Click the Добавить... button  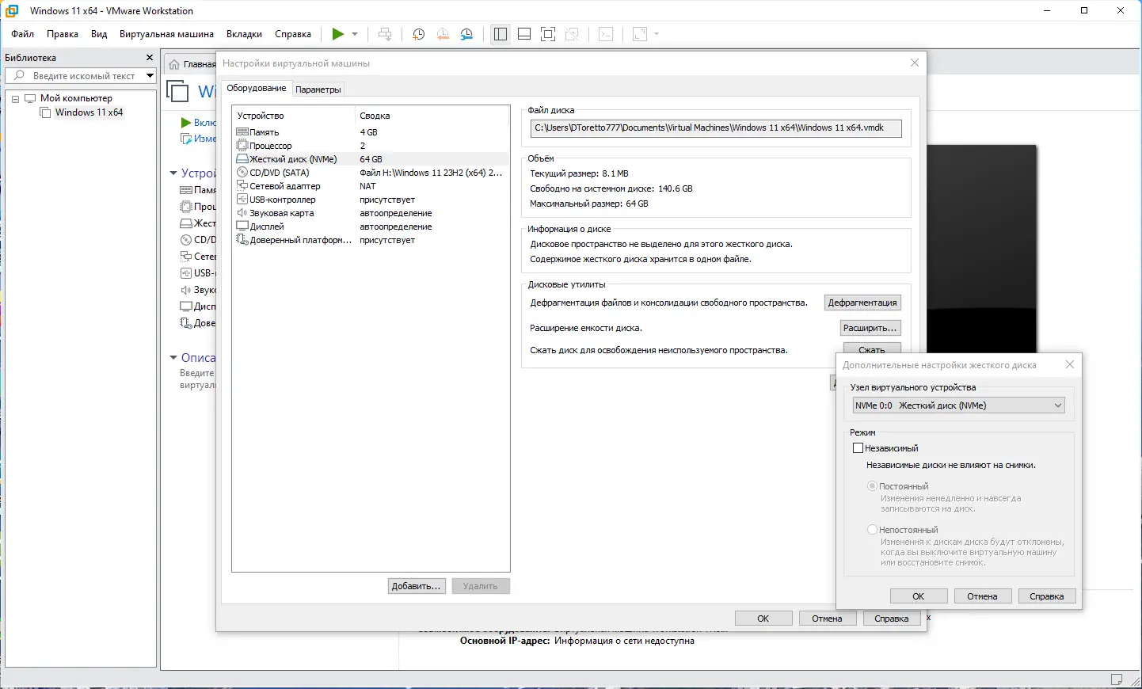pyautogui.click(x=417, y=586)
